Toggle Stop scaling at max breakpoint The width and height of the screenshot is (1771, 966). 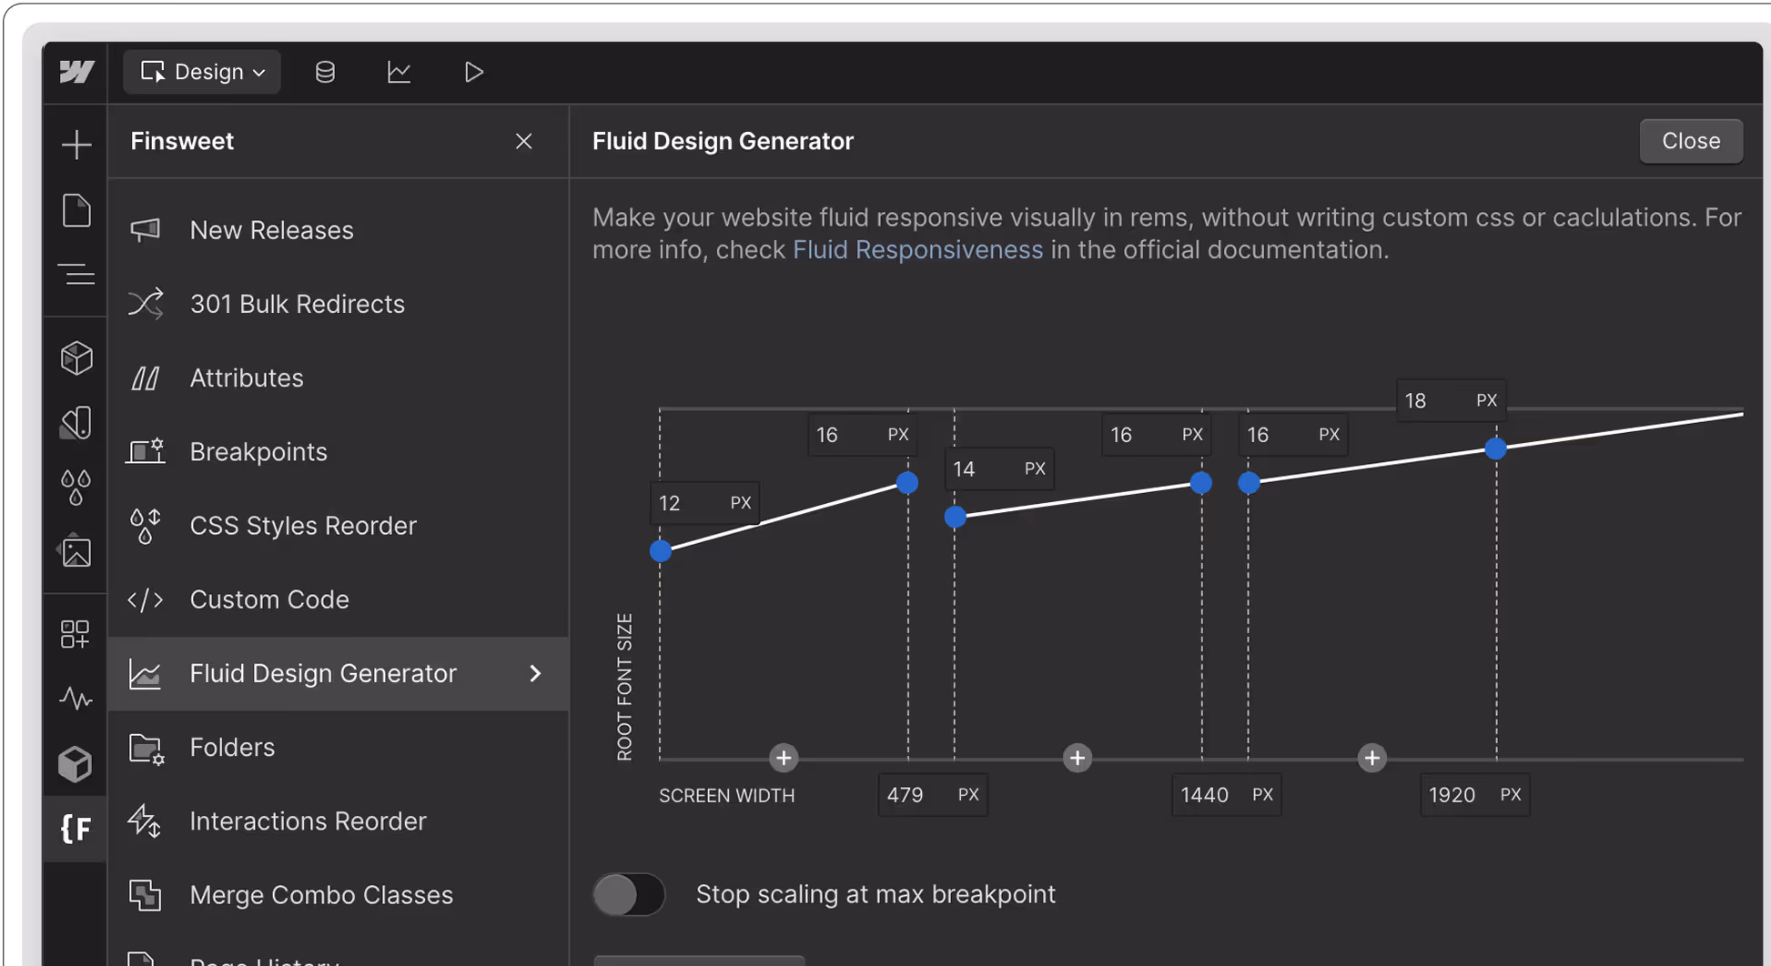tap(629, 895)
